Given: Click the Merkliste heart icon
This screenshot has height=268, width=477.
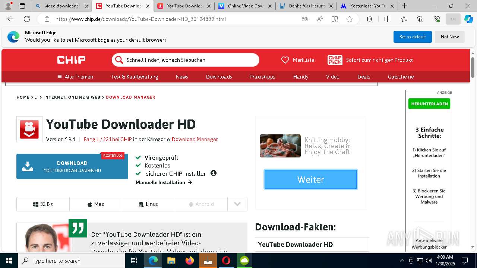Looking at the screenshot, I should [285, 60].
